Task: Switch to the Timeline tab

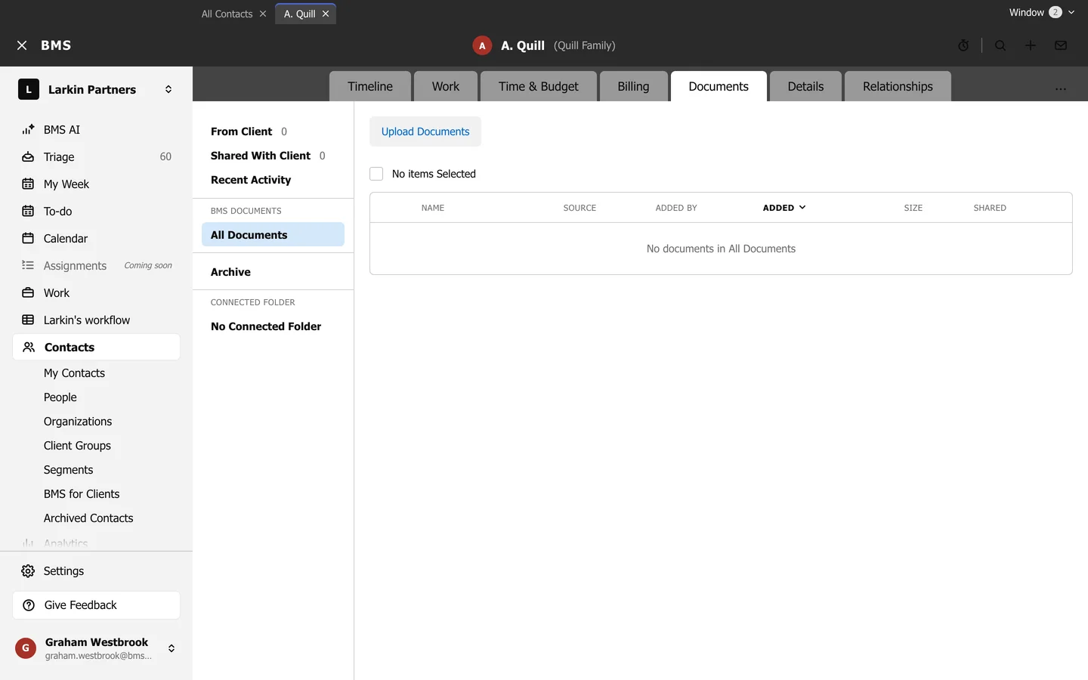Action: (370, 86)
